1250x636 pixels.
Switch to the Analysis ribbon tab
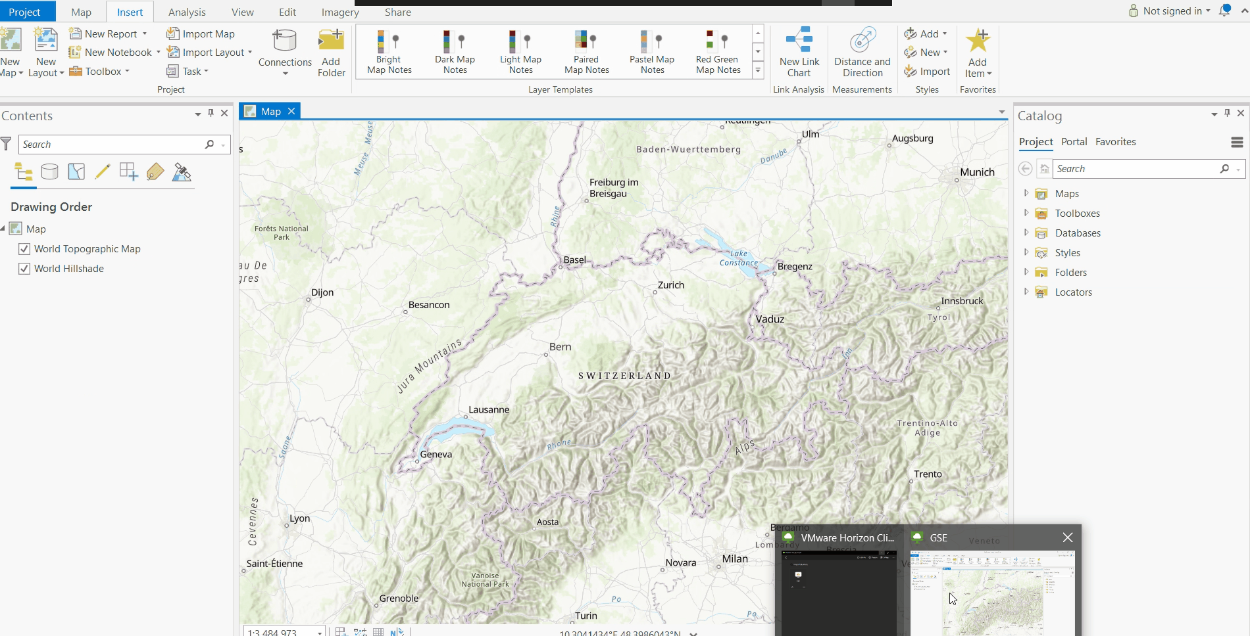187,12
